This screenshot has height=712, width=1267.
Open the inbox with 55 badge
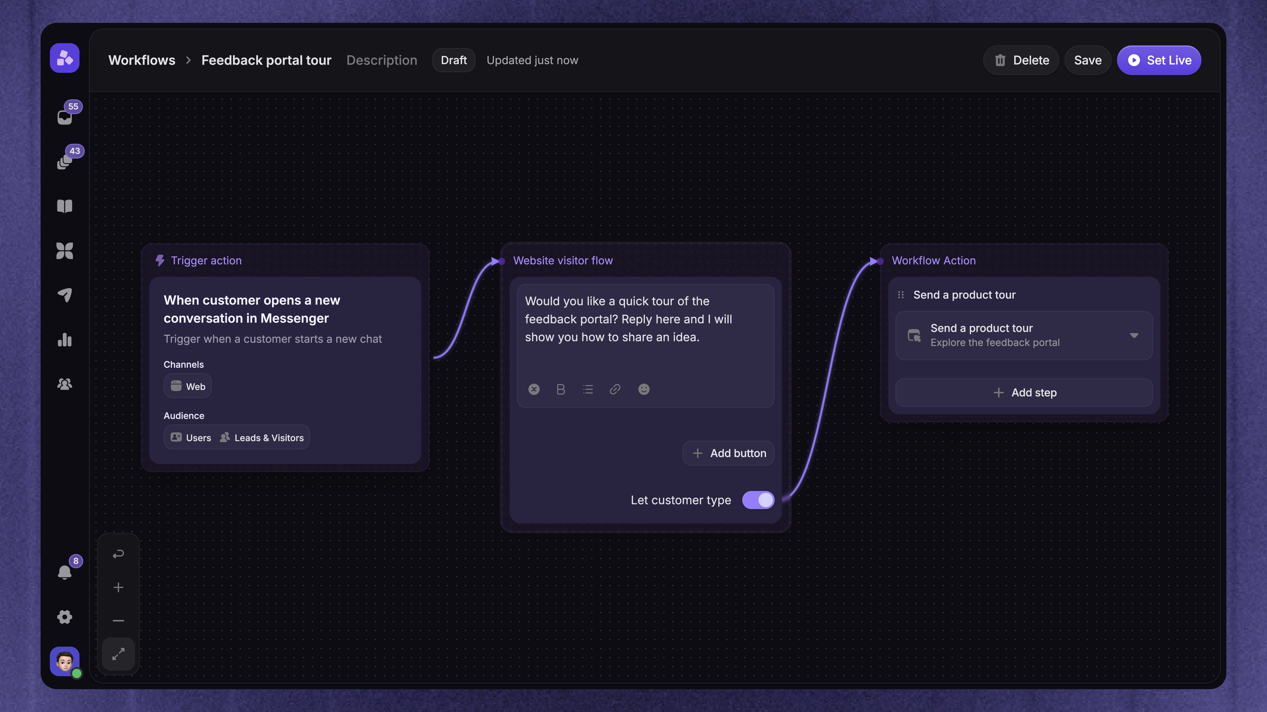pos(64,117)
